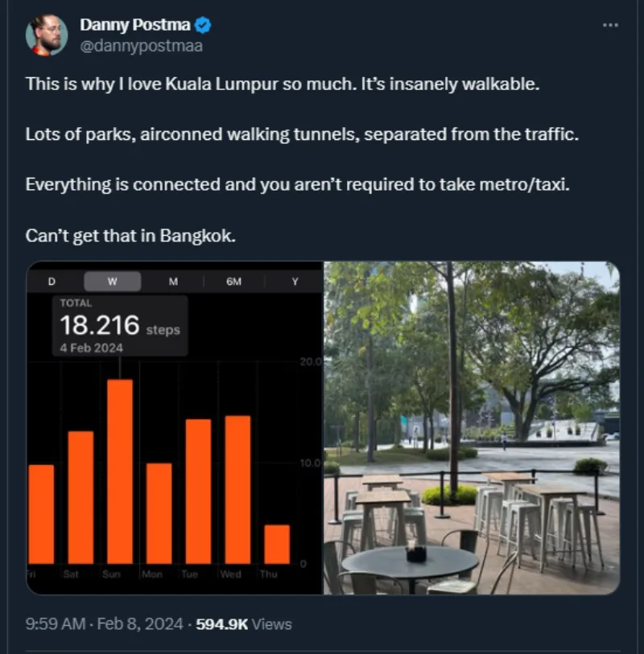Viewport: 644px width, 654px height.
Task: Click the 594.9K Views count
Action: pos(244,623)
